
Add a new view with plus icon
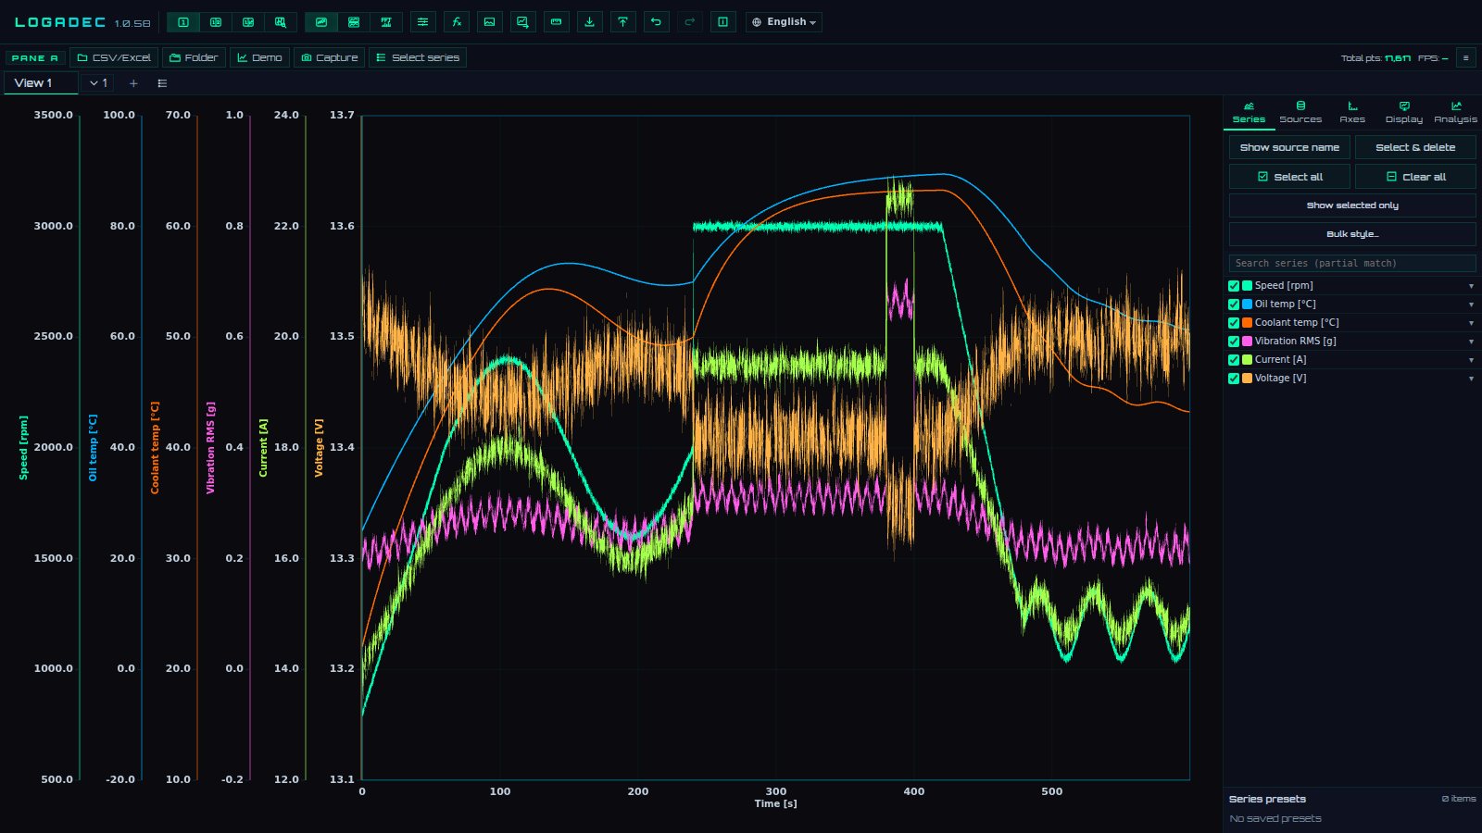point(133,83)
